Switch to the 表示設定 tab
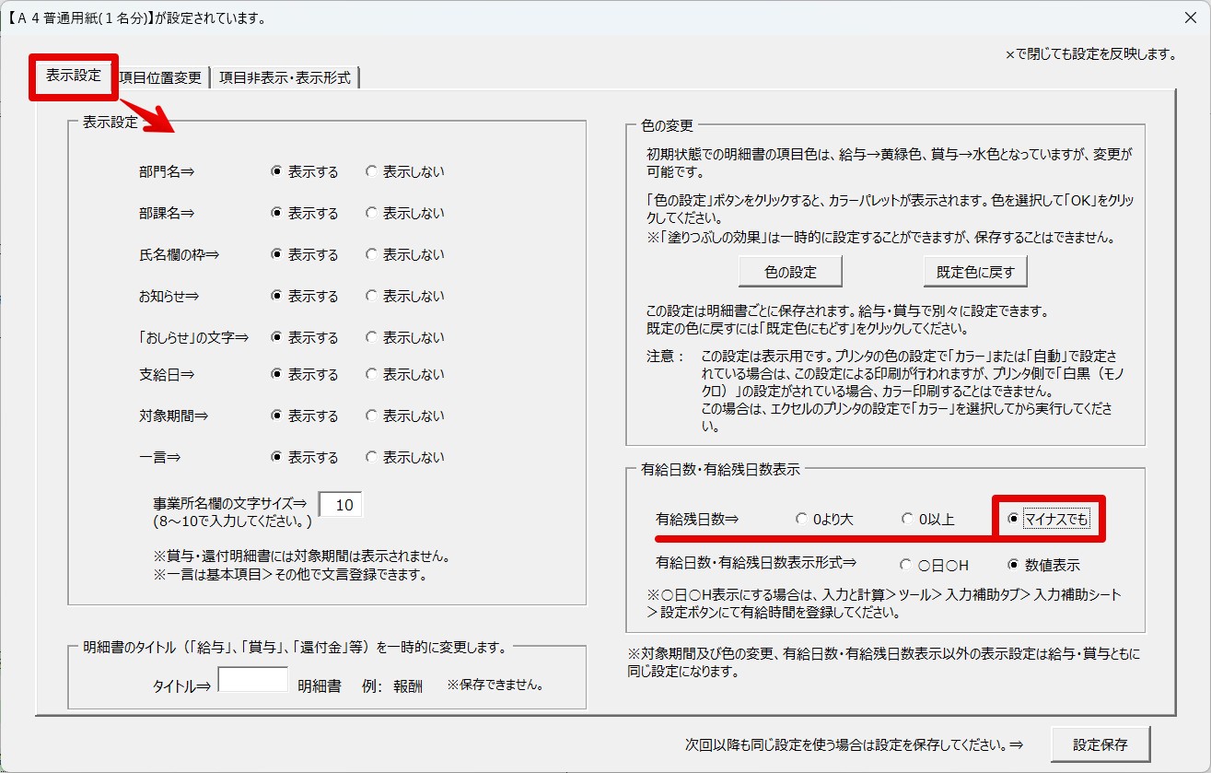Screen dimensions: 1211x773 (74, 76)
